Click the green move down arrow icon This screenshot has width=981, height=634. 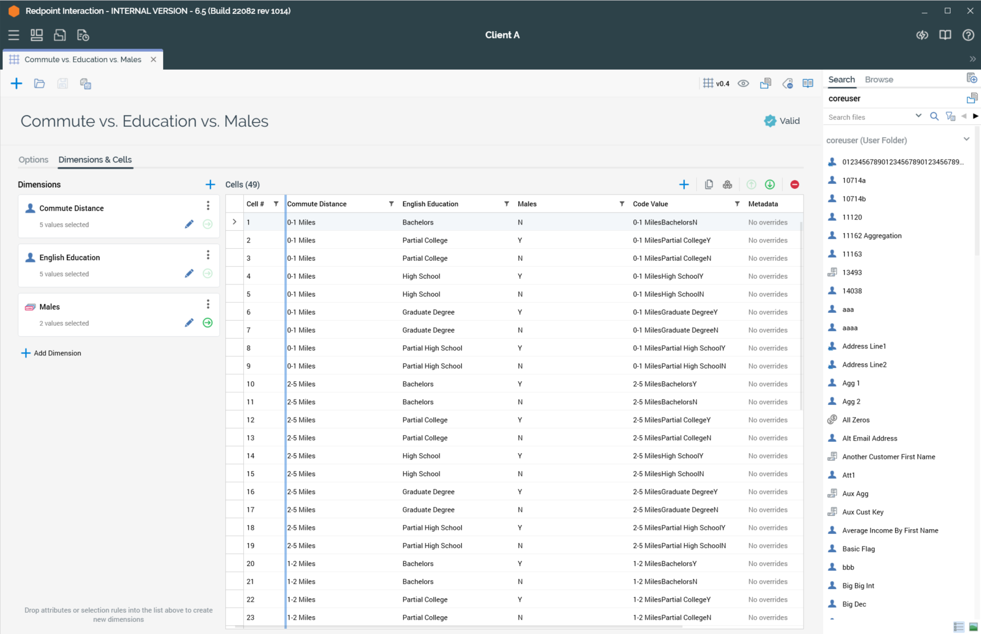tap(769, 184)
